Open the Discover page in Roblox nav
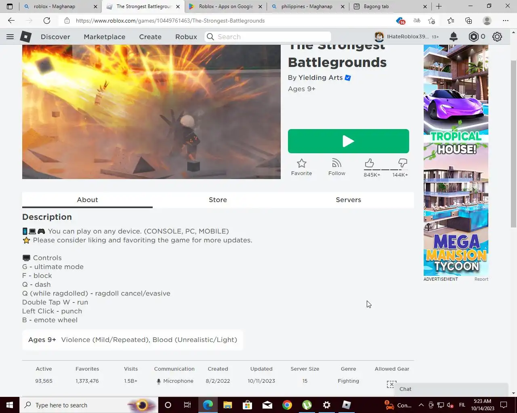The image size is (517, 413). click(55, 37)
